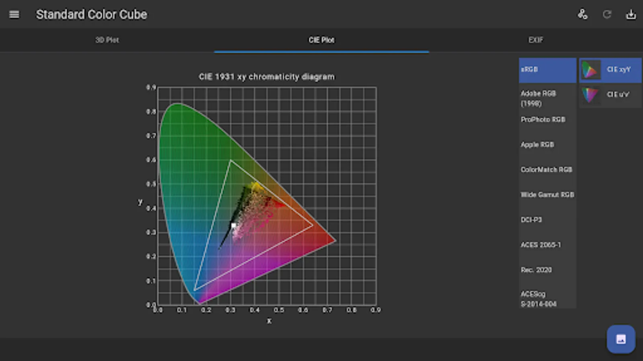This screenshot has width=643, height=361.
Task: Switch to the 3D Plot tab
Action: 107,40
